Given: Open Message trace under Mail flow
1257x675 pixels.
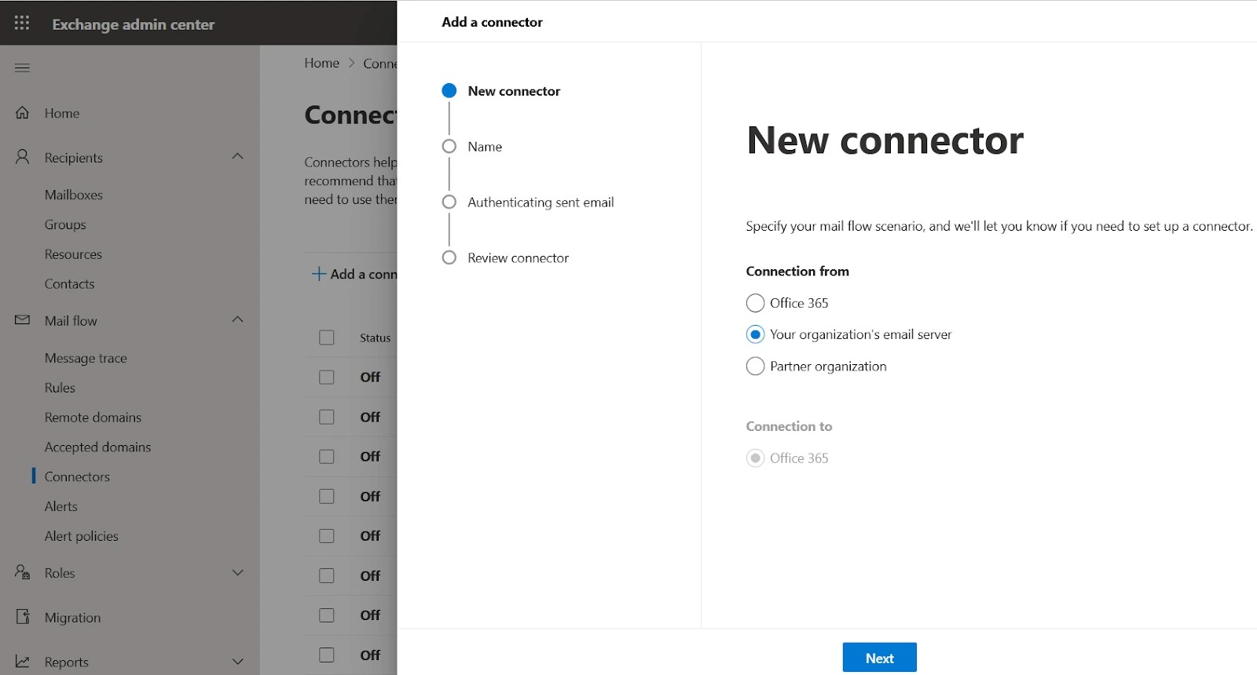Looking at the screenshot, I should (x=86, y=358).
